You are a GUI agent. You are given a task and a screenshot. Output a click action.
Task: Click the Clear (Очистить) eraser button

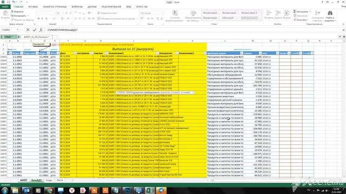point(301,20)
